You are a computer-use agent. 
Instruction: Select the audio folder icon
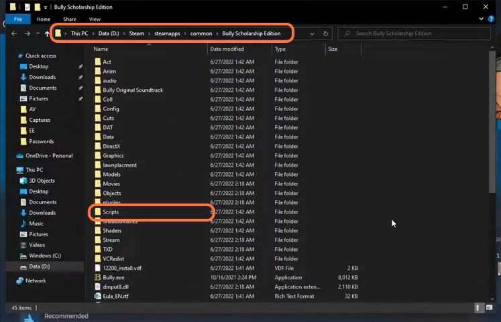[x=98, y=80]
